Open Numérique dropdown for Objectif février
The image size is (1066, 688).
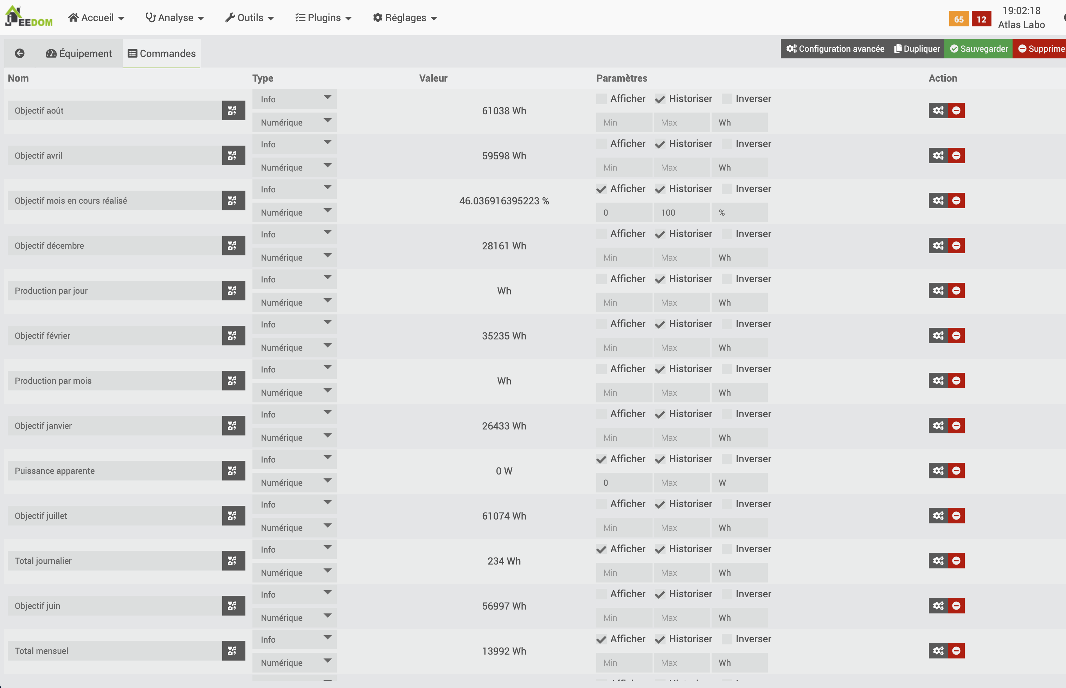pyautogui.click(x=294, y=348)
